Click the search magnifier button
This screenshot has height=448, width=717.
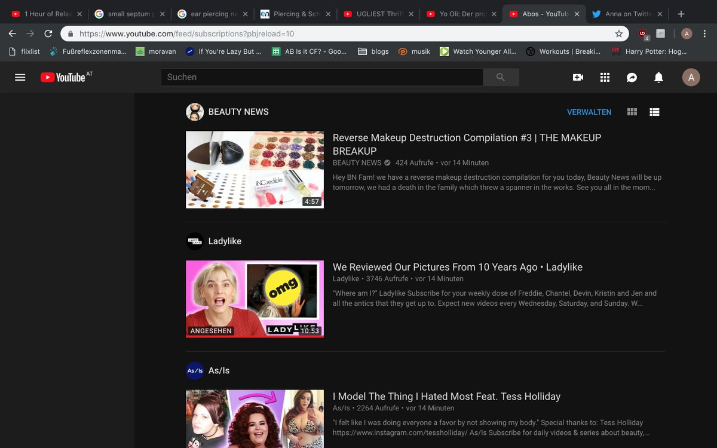point(501,77)
